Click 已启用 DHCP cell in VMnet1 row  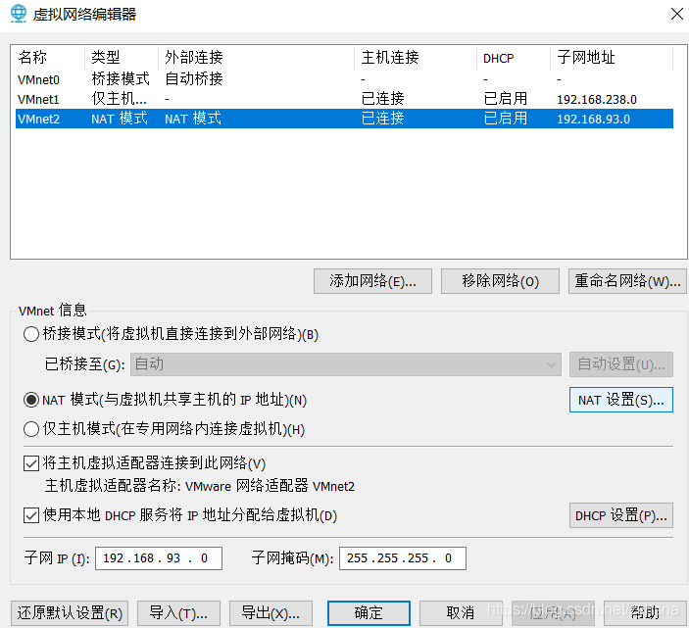[506, 99]
